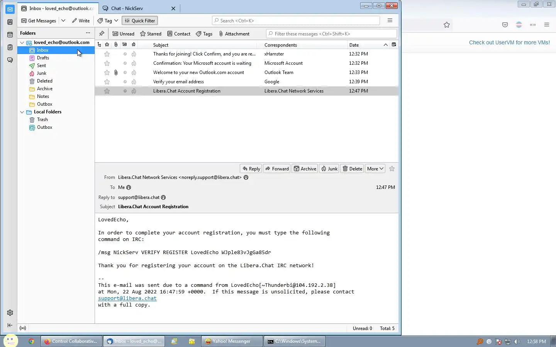Toggle read status of Outlook Team message

125,72
